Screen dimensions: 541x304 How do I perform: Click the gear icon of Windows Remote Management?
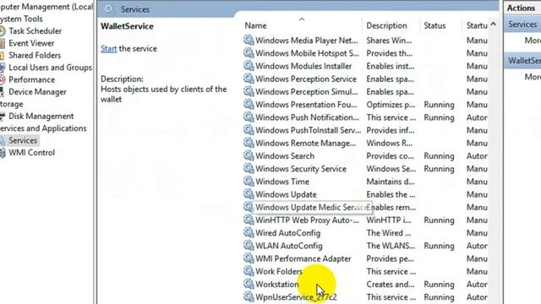[248, 143]
